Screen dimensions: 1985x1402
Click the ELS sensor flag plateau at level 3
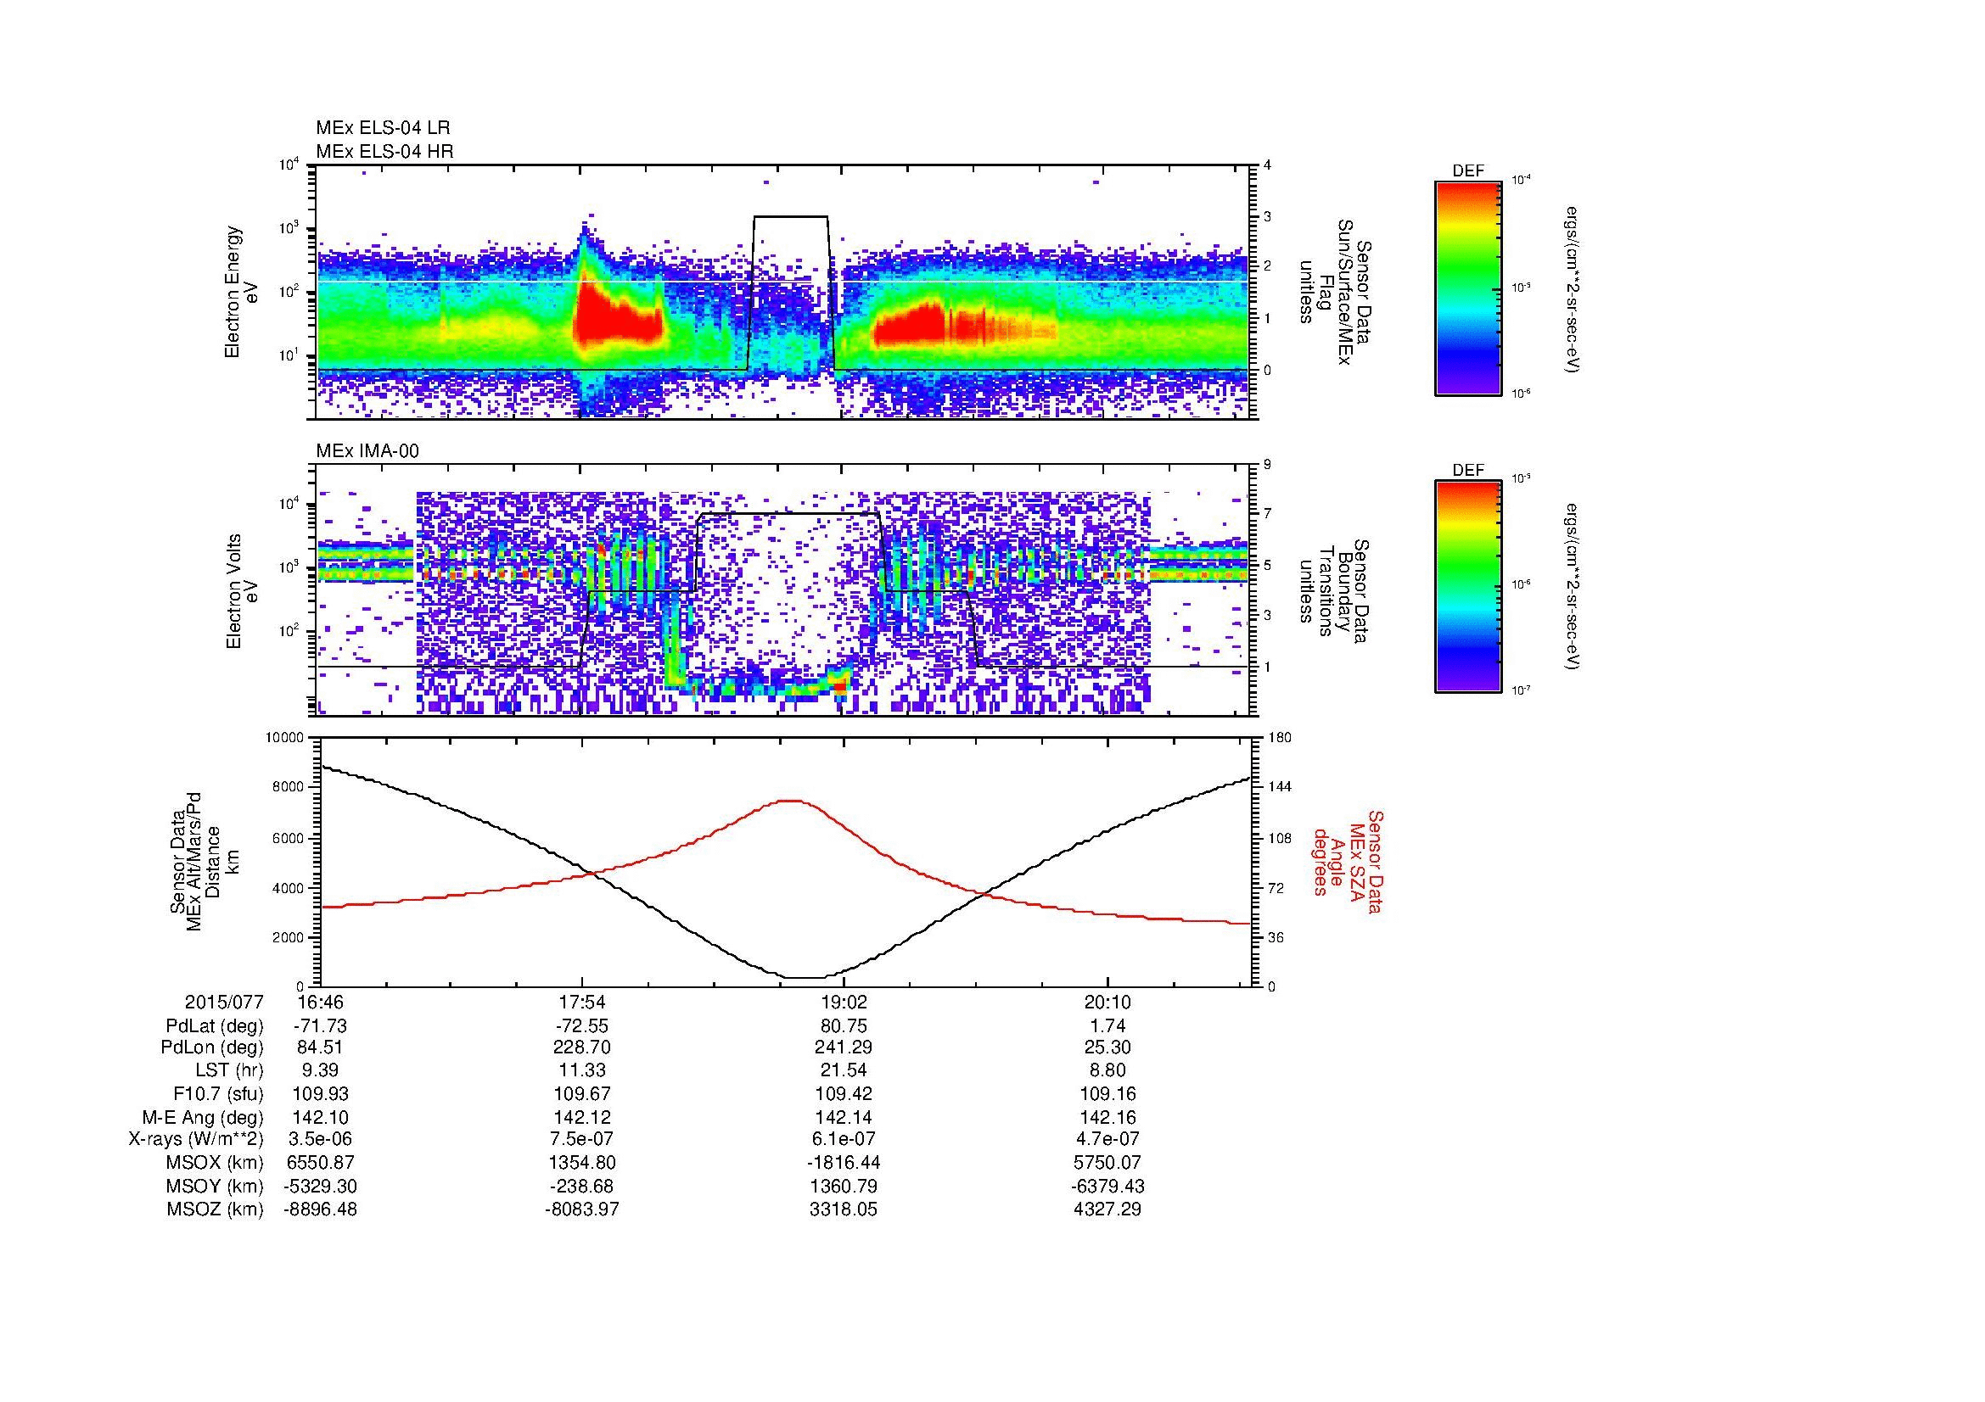(x=791, y=217)
